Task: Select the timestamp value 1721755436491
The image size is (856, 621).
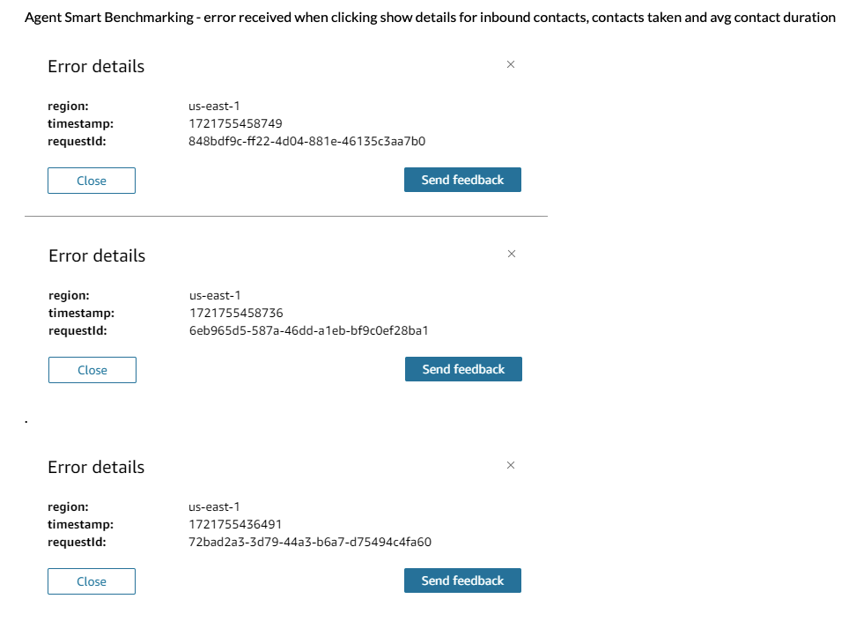Action: click(235, 524)
